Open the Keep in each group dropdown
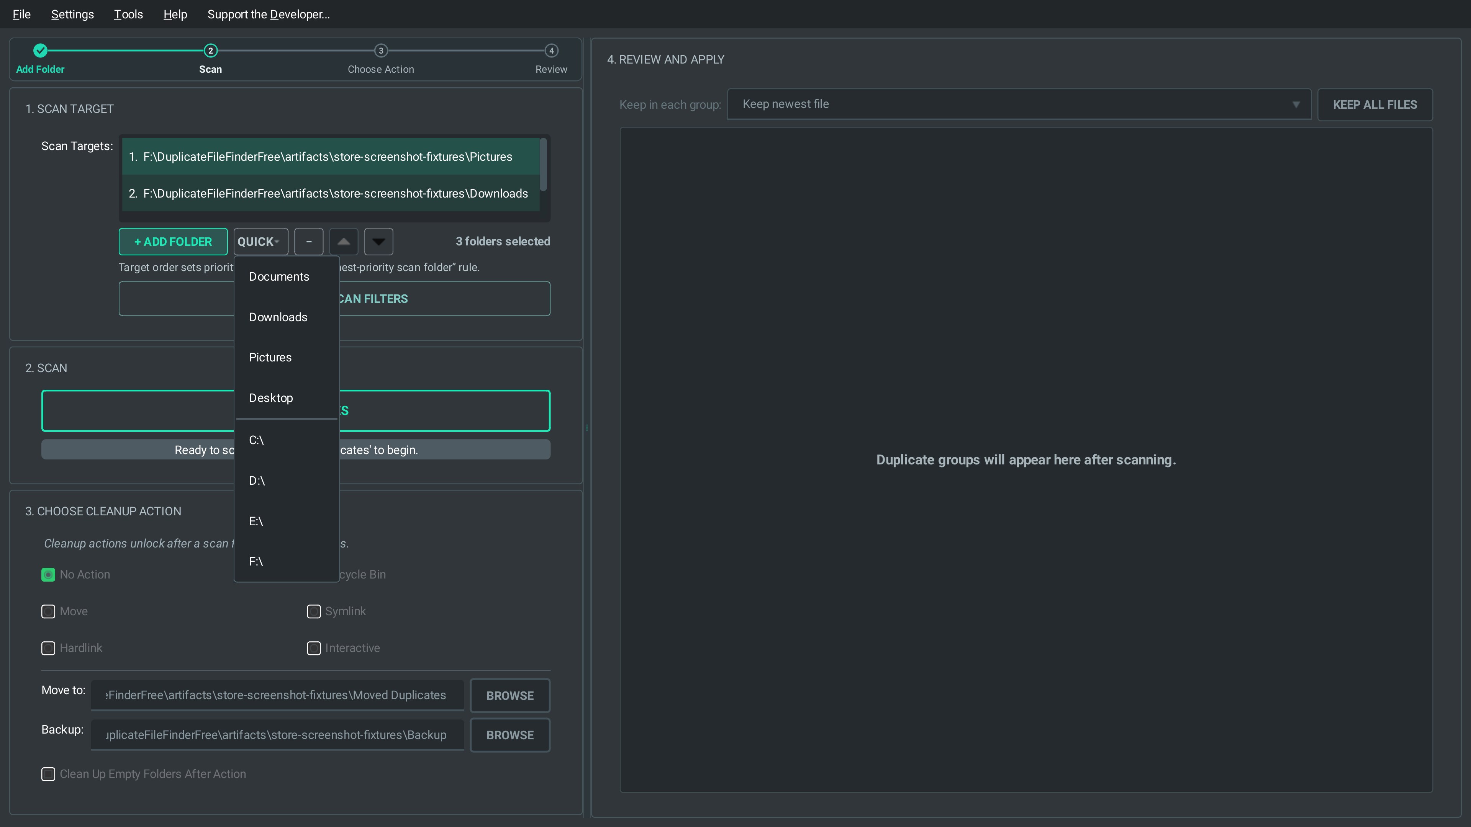The width and height of the screenshot is (1471, 827). coord(1019,105)
